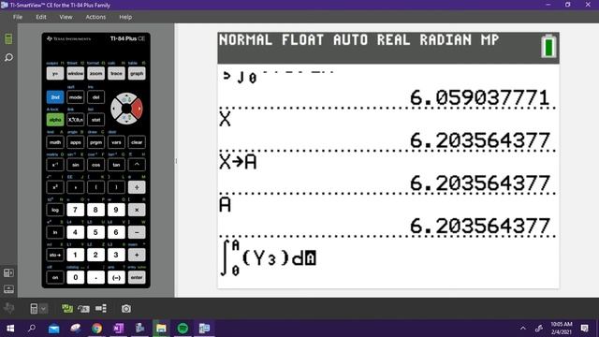Click the sto→ store key
The width and height of the screenshot is (599, 337).
click(55, 255)
